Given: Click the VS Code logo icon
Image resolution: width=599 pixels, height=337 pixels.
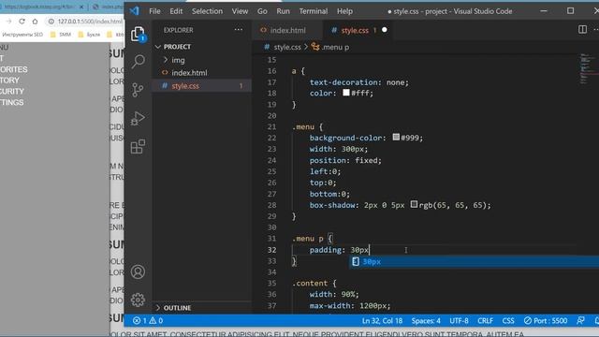Looking at the screenshot, I should (134, 11).
